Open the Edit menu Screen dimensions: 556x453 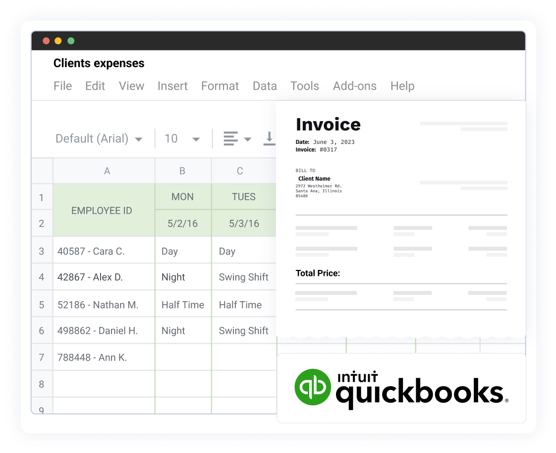[95, 86]
